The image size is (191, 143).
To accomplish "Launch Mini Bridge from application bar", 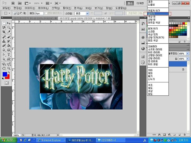I will pos(20,3).
